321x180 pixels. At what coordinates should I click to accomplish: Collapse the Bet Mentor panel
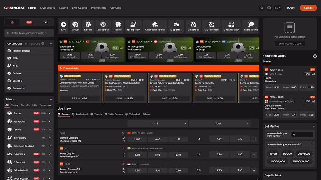tap(314, 126)
